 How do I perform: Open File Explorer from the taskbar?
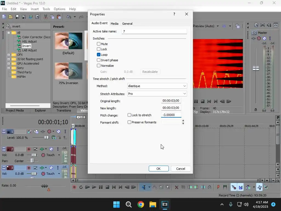point(153,204)
